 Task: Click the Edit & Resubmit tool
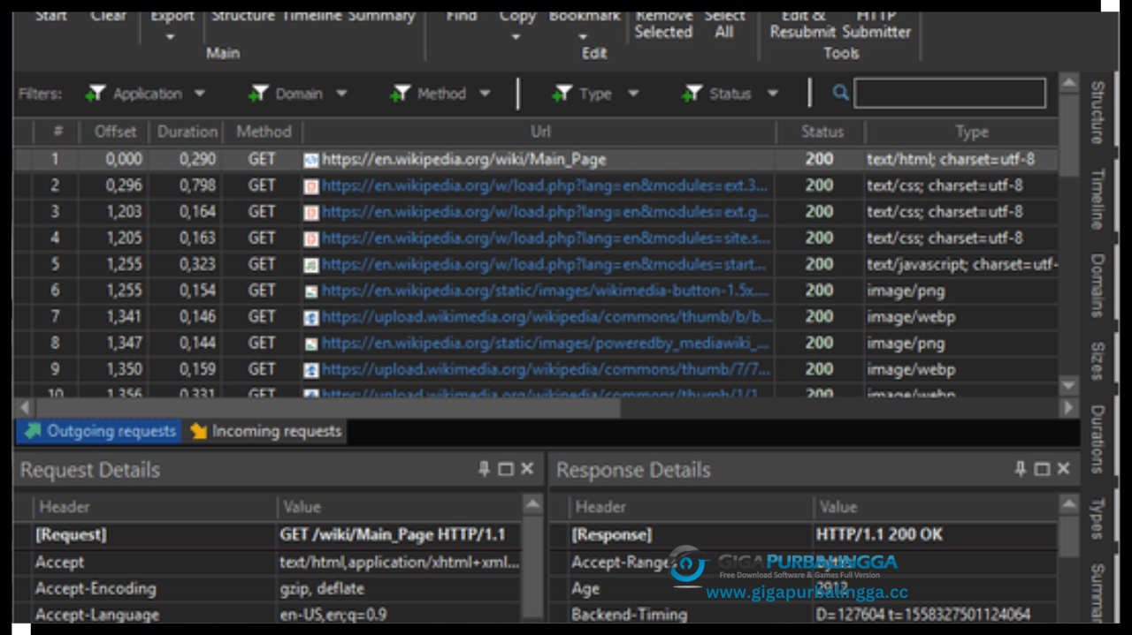[x=804, y=23]
